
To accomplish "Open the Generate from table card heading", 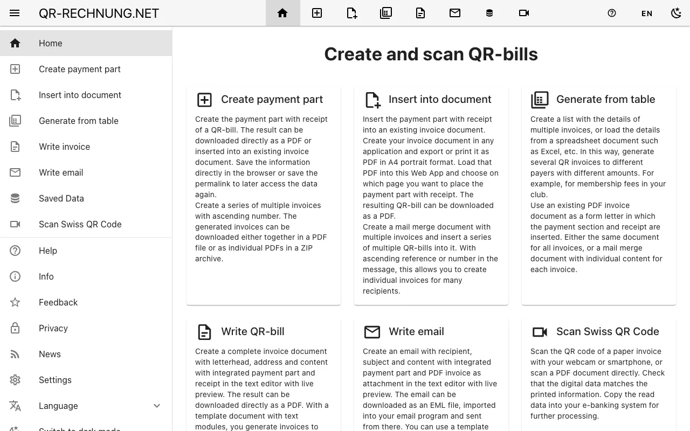I will click(x=605, y=99).
